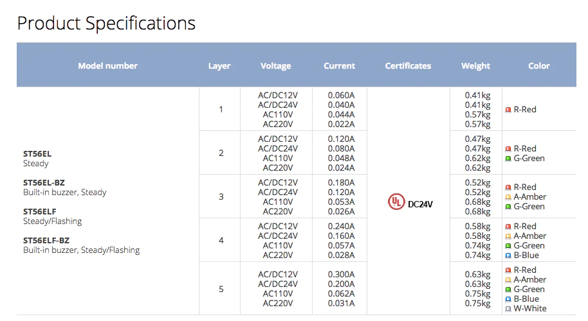The image size is (588, 321).
Task: Click the Voltage column header
Action: point(275,66)
